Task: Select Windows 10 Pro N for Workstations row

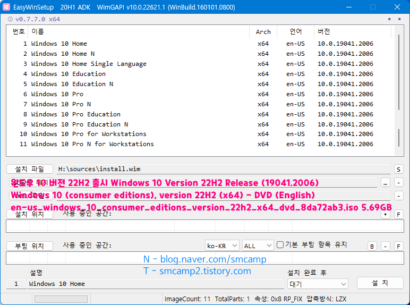Action: (x=201, y=144)
